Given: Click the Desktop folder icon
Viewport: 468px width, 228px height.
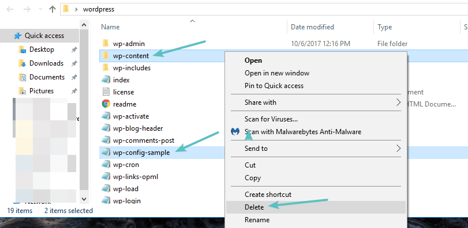Looking at the screenshot, I should (22, 50).
